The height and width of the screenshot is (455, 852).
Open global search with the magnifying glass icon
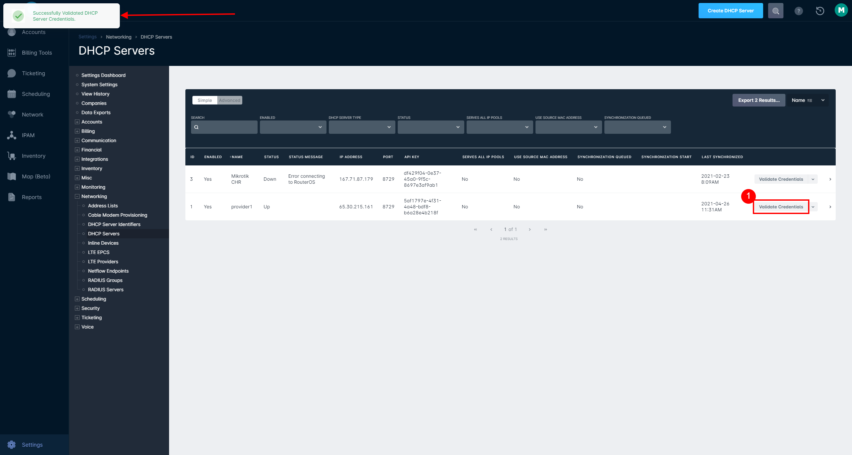(775, 10)
